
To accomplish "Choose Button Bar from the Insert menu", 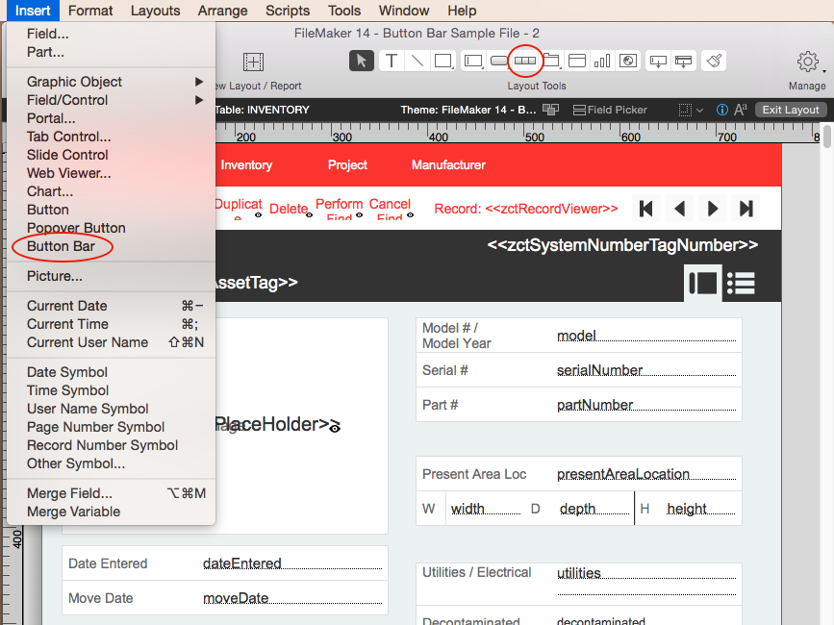I will coord(62,245).
